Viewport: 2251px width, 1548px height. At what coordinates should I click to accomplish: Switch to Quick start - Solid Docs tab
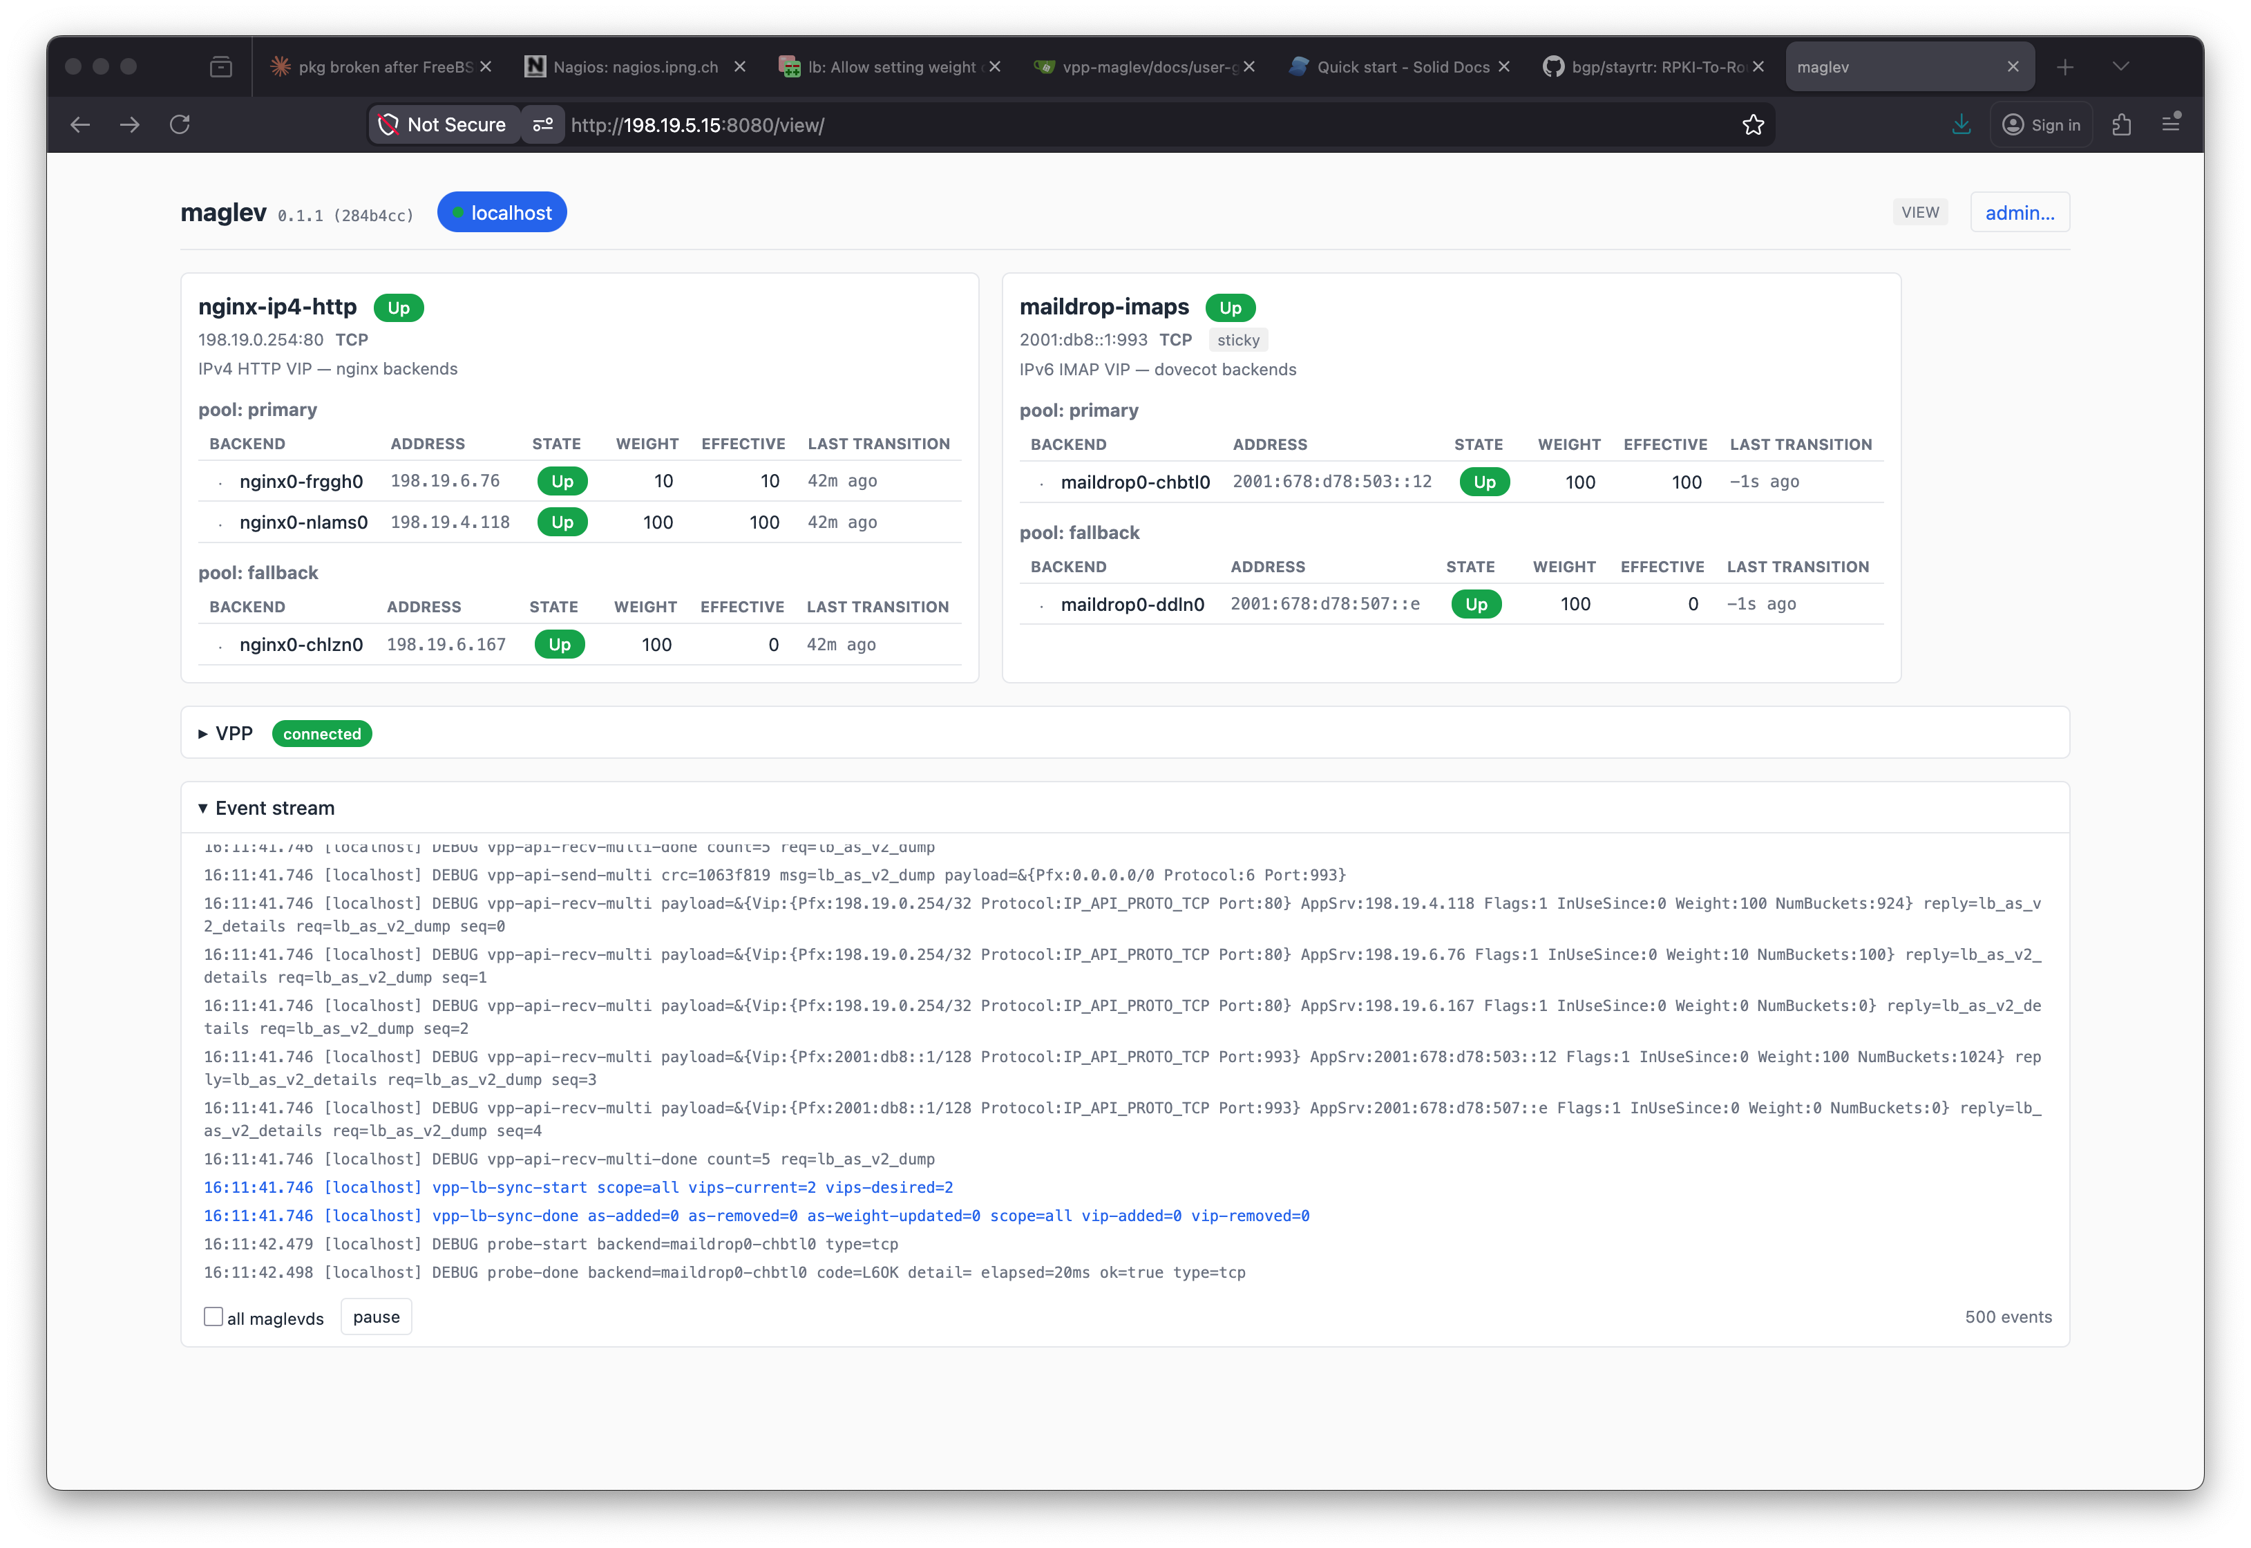coord(1402,67)
